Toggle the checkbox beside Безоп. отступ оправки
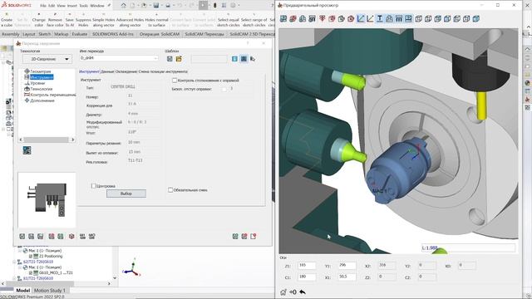 coord(224,89)
